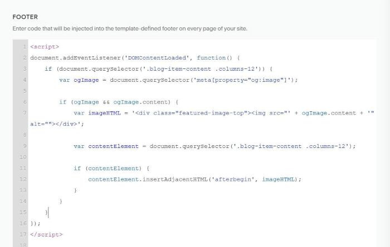The height and width of the screenshot is (247, 390).
Task: Click the function keyword on line 2
Action: point(211,58)
